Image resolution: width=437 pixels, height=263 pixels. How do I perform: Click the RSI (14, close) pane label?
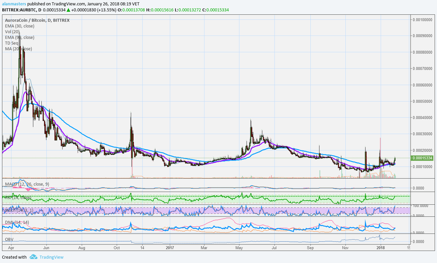point(18,198)
